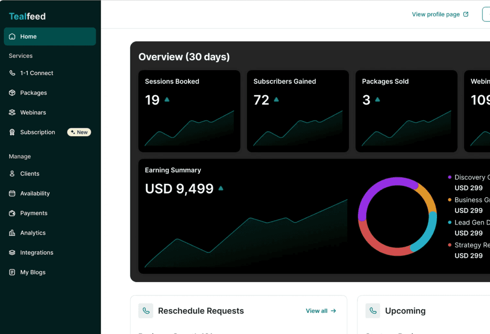
Task: Select the Subscribers Gained card
Action: click(298, 111)
